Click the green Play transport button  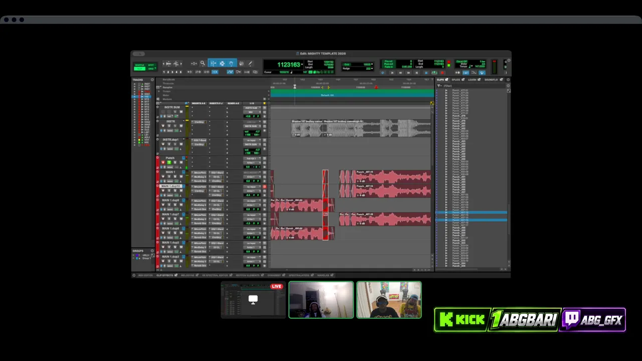434,73
